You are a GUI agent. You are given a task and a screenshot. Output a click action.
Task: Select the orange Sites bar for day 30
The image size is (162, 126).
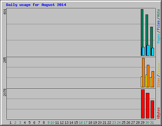(148, 76)
